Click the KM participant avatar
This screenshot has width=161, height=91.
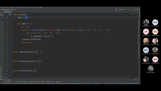click(x=155, y=22)
